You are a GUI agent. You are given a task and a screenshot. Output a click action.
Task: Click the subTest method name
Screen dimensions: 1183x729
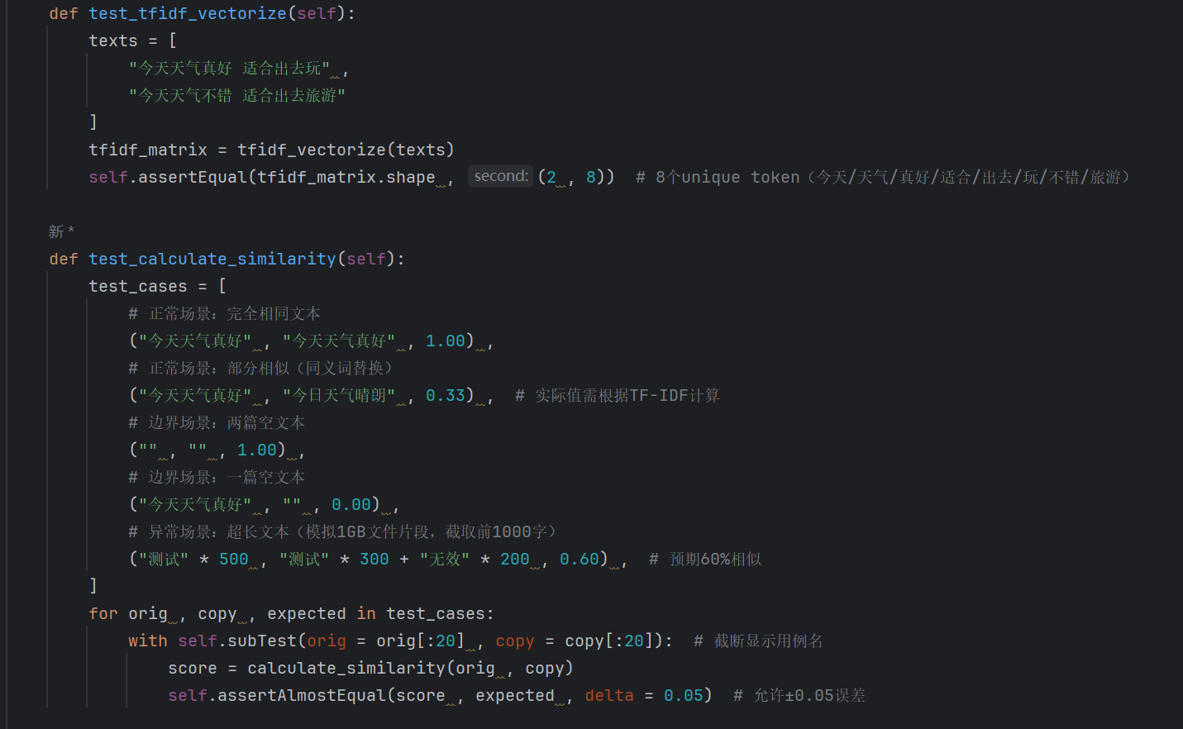click(262, 641)
